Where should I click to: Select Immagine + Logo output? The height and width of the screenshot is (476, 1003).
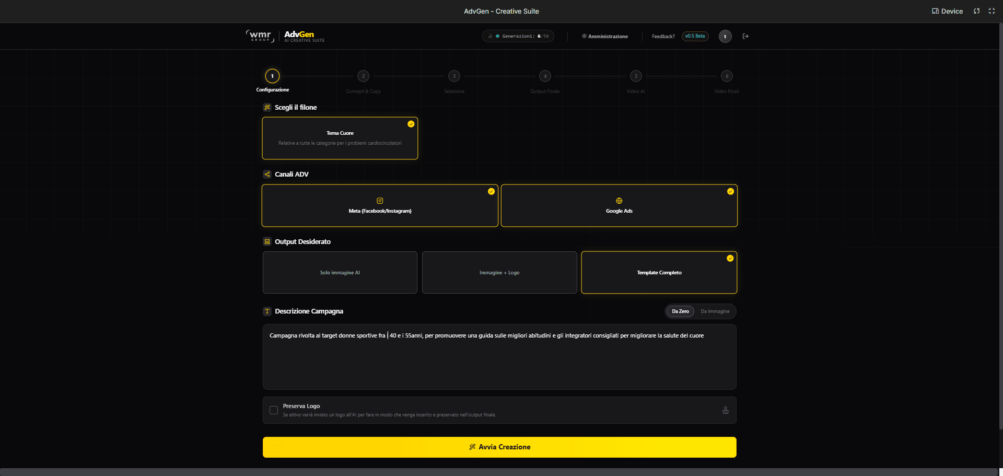499,272
